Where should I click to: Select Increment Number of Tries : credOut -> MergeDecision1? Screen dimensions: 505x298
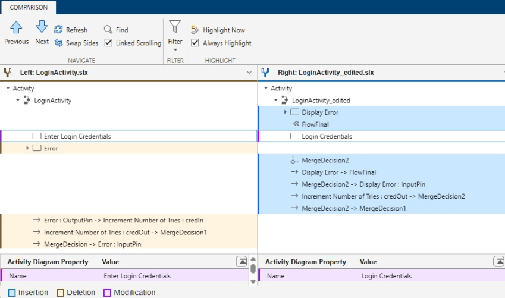coord(129,232)
